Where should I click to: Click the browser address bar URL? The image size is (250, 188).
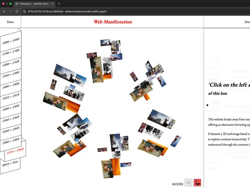[67, 11]
